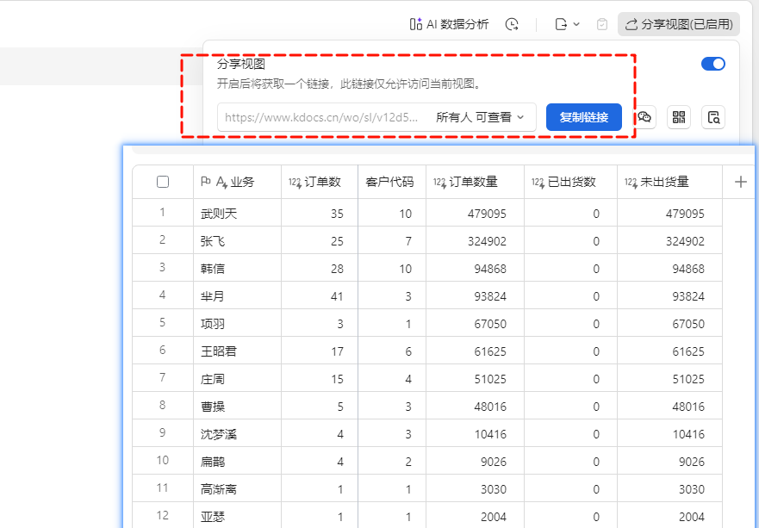759x528 pixels.
Task: Click row number 12
Action: (x=162, y=515)
